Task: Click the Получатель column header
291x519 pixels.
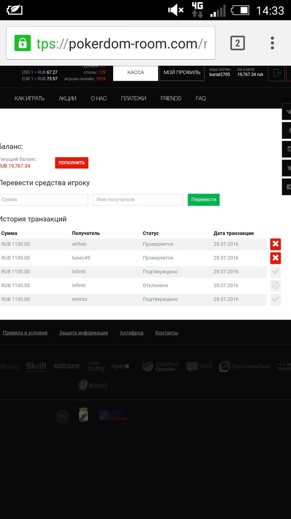Action: [86, 234]
